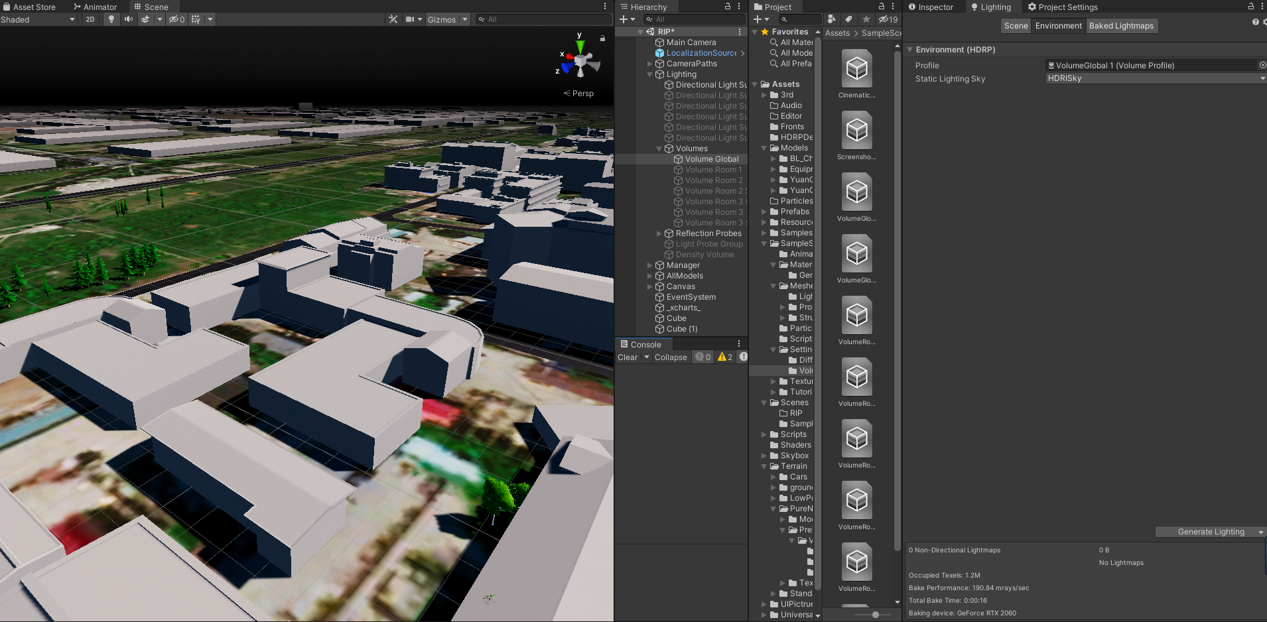Select the scene view tools wrench icon
1267x622 pixels.
click(393, 19)
